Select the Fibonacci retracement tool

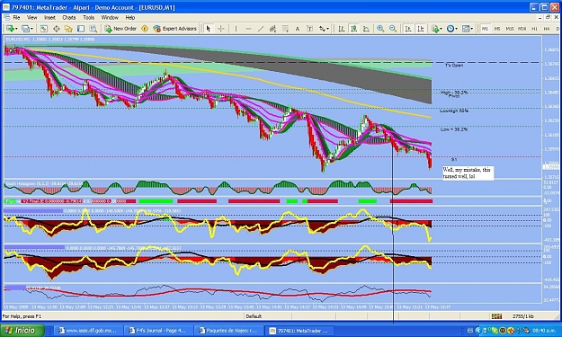click(285, 29)
